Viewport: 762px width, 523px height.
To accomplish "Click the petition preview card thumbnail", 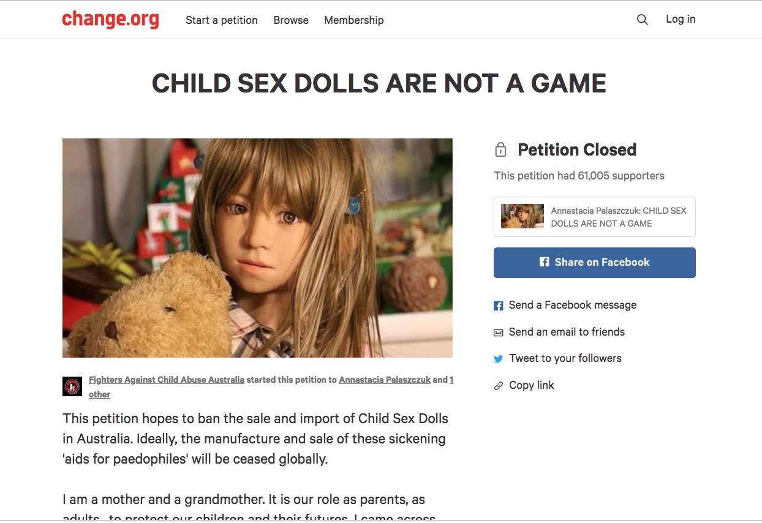I will pos(522,216).
